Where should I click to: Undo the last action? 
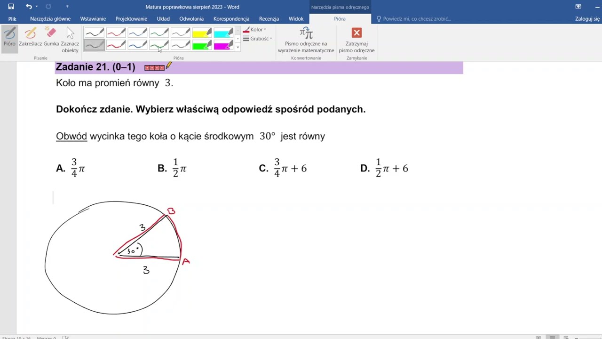click(29, 7)
